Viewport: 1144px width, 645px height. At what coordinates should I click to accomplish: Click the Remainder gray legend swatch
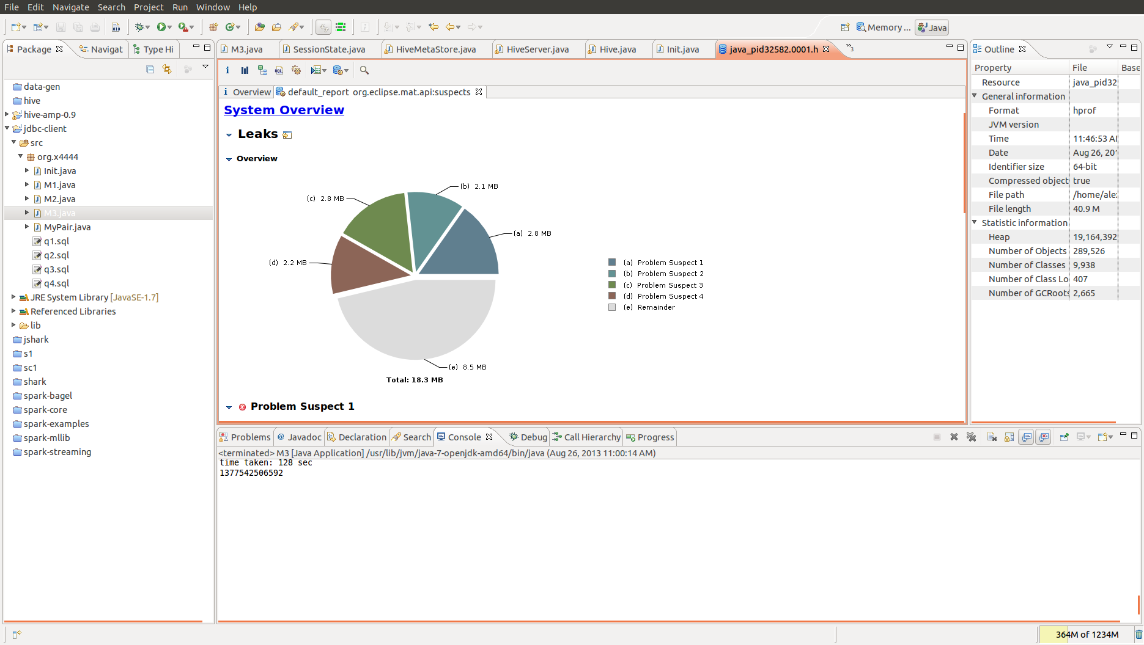[612, 307]
